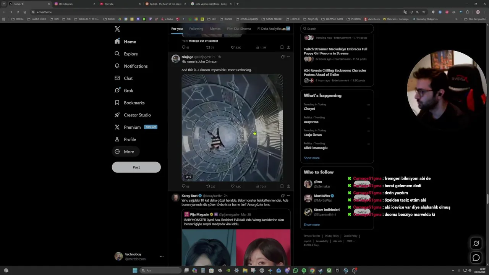Open Pija Magazin quoted post image
This screenshot has width=489, height=275.
(x=236, y=247)
